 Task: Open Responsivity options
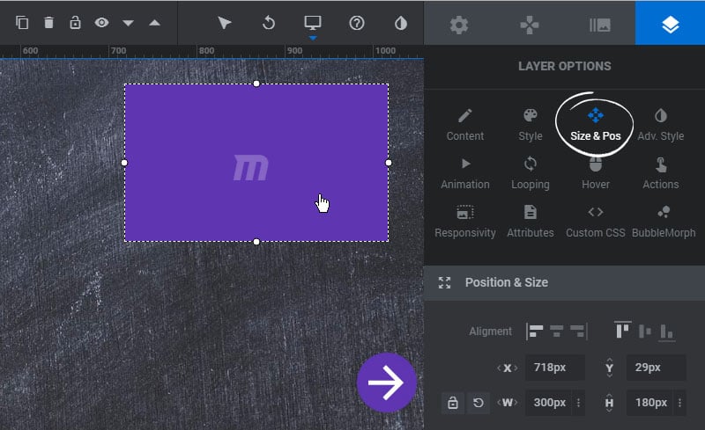(465, 222)
